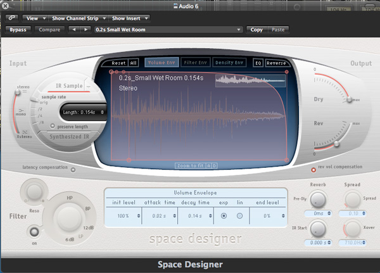The height and width of the screenshot is (273, 380).
Task: Click the D zoom button
Action: pyautogui.click(x=214, y=165)
